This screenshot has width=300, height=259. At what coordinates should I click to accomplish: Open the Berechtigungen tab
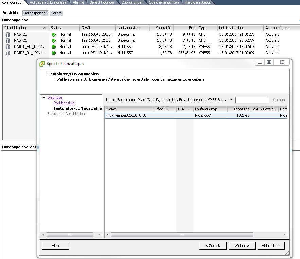coord(102,2)
